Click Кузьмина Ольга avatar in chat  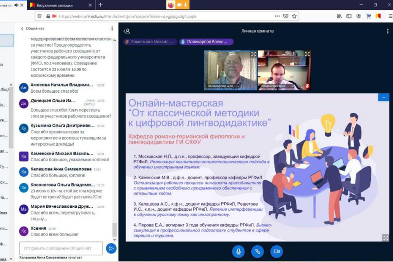click(24, 129)
